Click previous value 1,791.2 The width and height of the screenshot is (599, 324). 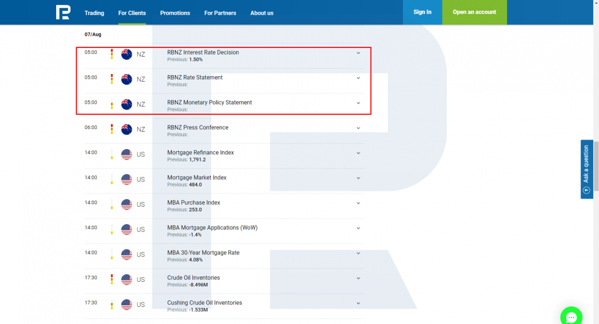[198, 159]
